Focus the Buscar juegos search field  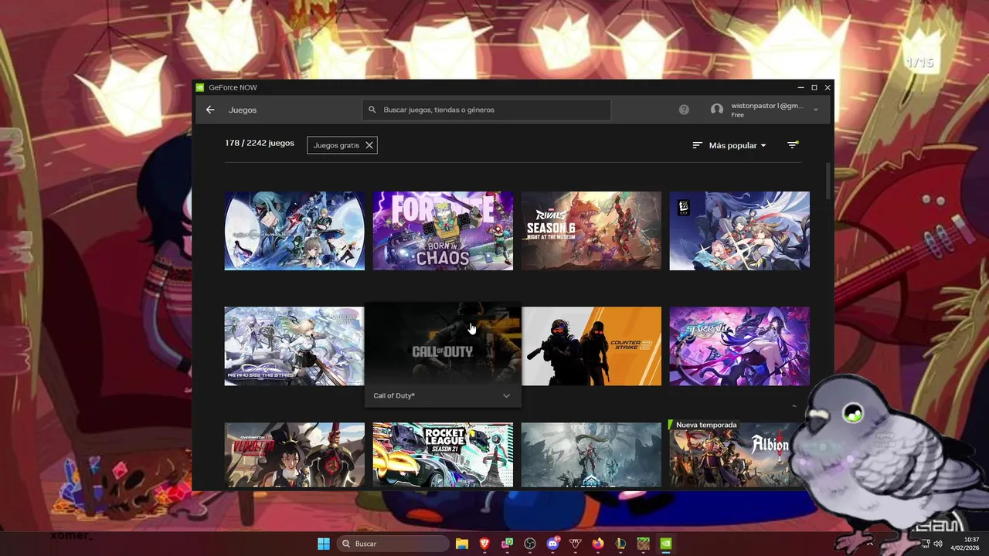(487, 110)
